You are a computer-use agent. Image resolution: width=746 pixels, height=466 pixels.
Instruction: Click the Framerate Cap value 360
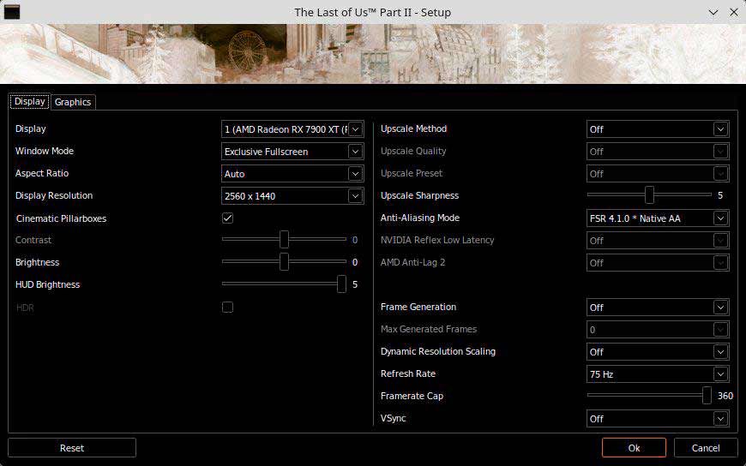point(725,396)
